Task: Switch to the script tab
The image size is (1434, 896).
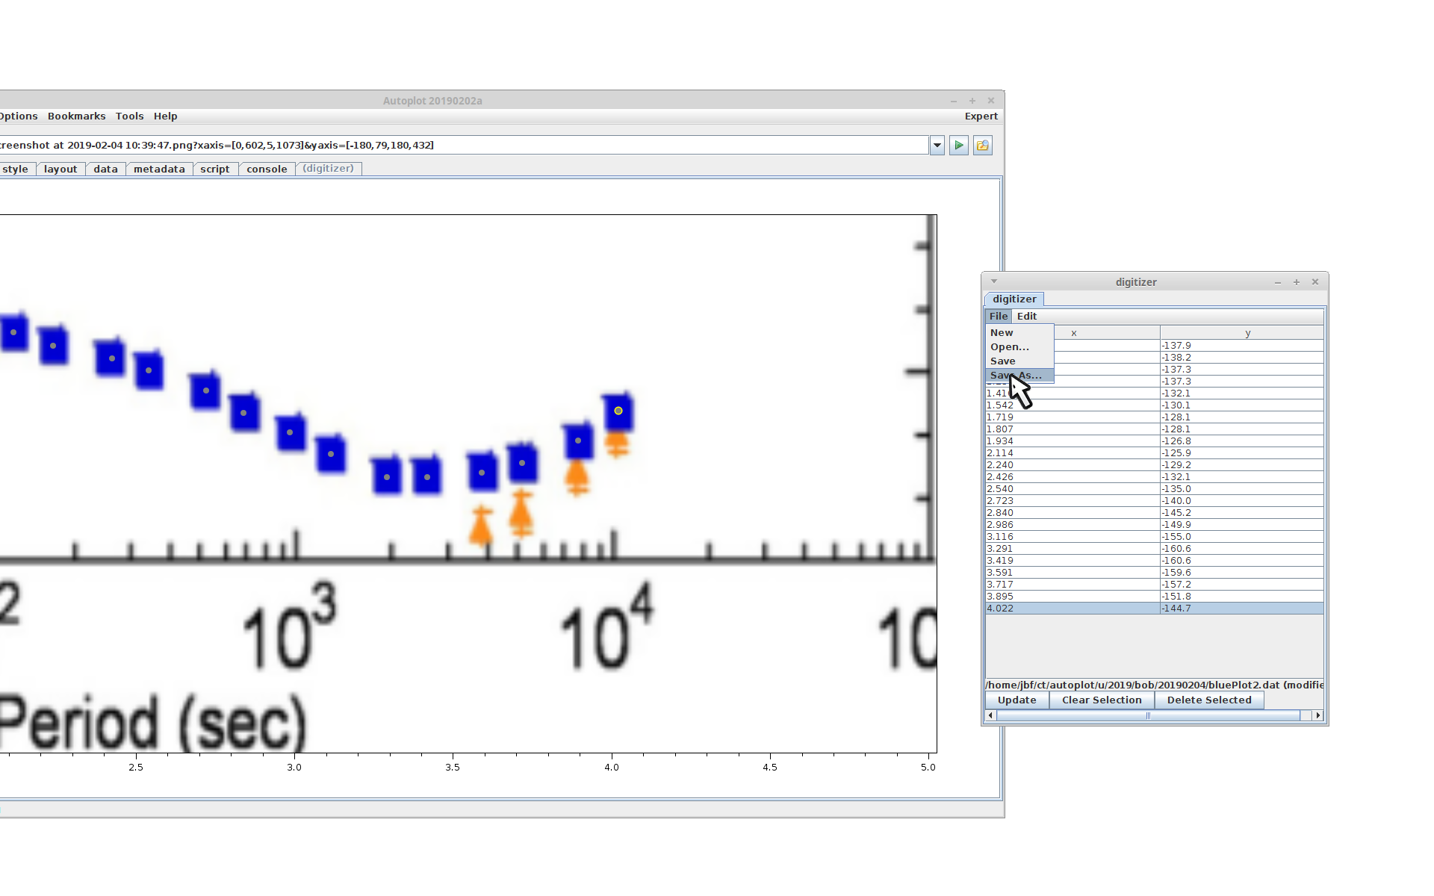Action: [215, 169]
